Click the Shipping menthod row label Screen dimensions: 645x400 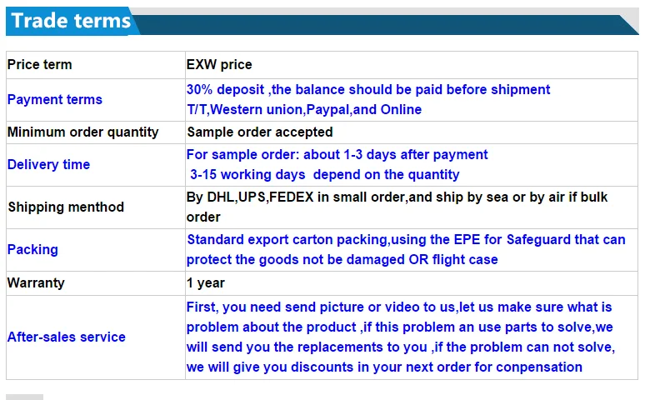tap(66, 207)
